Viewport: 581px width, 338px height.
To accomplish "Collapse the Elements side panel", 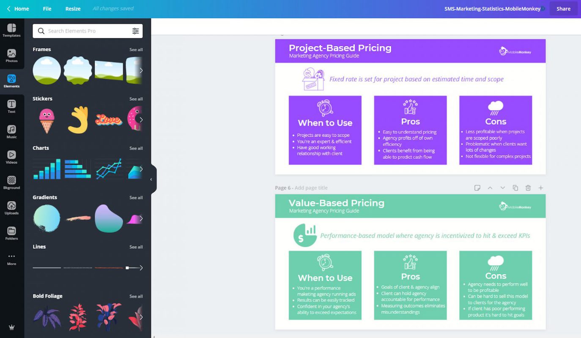I will pyautogui.click(x=151, y=179).
